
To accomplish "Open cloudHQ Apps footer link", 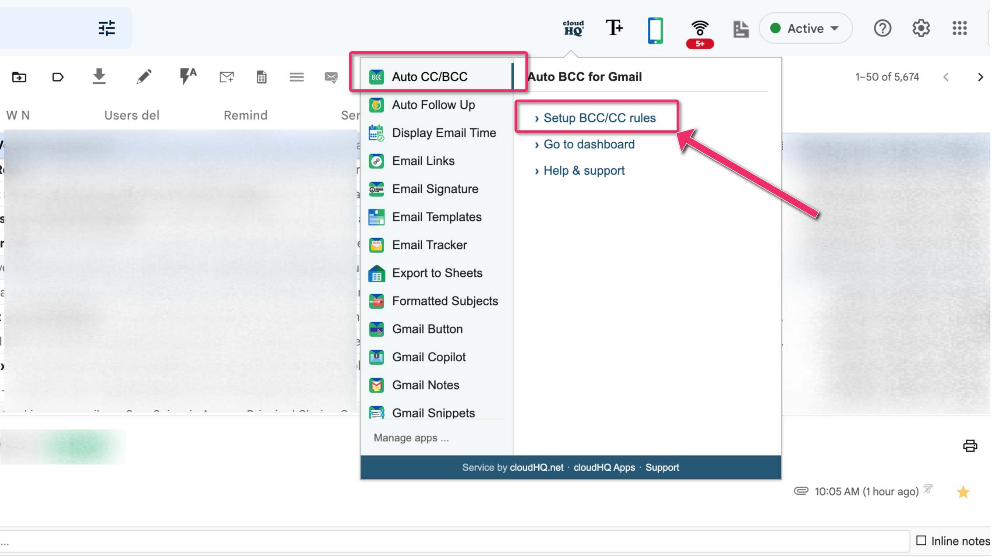I will (x=604, y=468).
